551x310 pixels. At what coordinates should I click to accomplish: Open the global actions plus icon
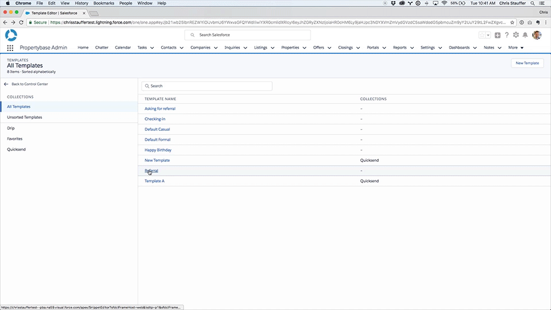click(498, 35)
